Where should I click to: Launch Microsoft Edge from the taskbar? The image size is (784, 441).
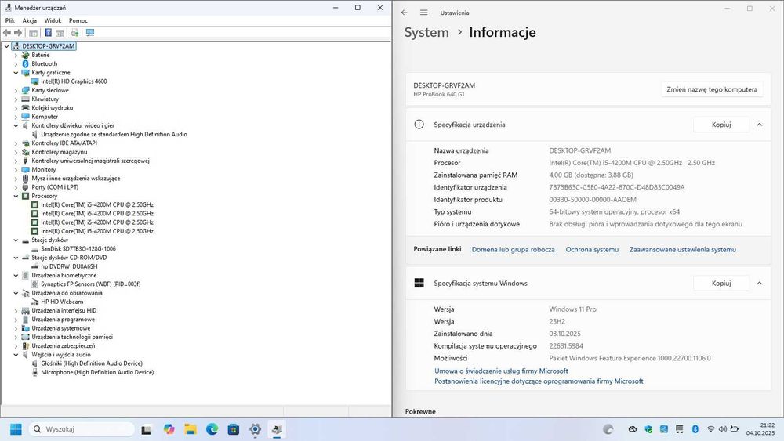[212, 429]
